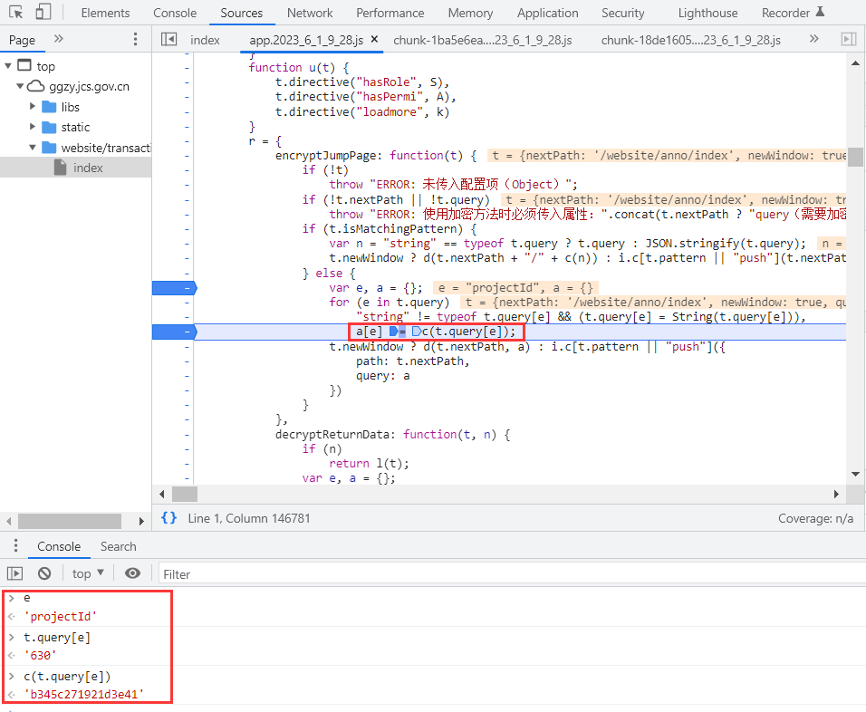Open the drawer three-dot menu
The width and height of the screenshot is (866, 712).
15,546
